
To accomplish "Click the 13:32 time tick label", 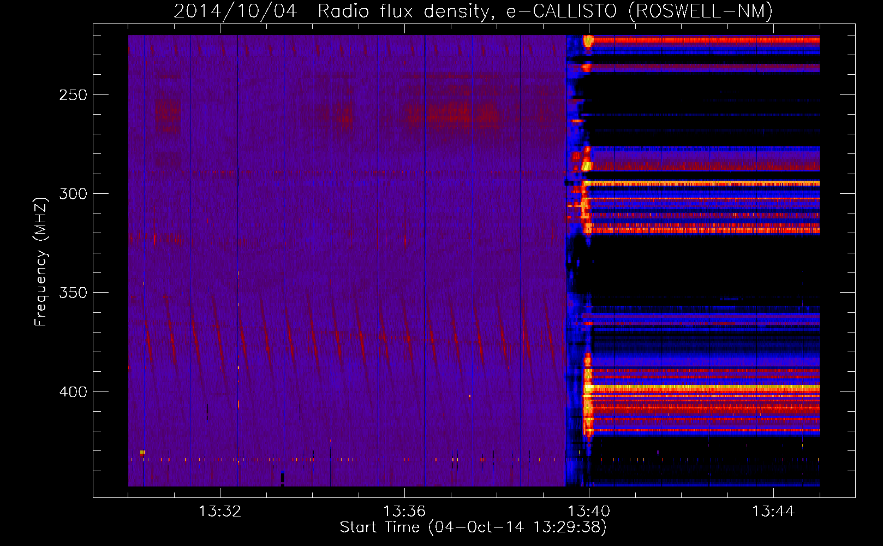I will pos(220,511).
